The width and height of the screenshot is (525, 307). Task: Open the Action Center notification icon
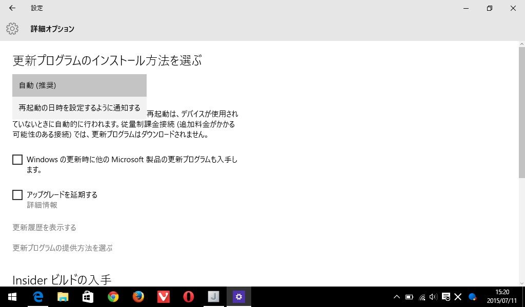[x=446, y=297]
